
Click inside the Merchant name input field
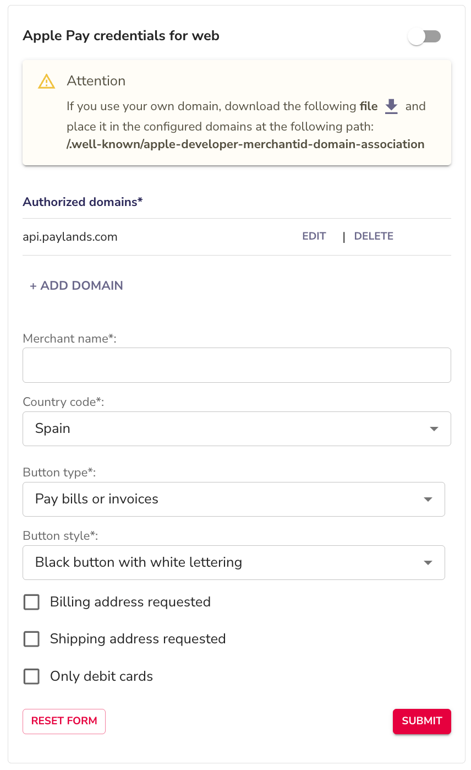pyautogui.click(x=237, y=365)
